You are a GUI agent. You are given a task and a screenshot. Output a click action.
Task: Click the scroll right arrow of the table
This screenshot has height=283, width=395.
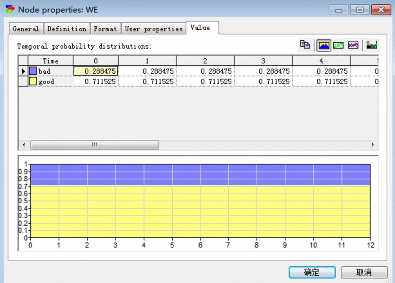click(x=373, y=145)
